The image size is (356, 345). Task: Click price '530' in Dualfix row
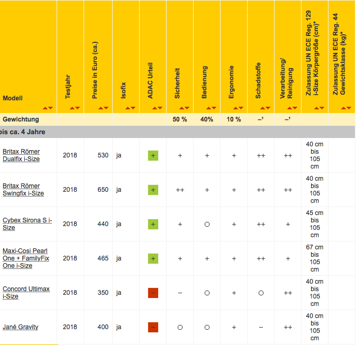click(103, 155)
